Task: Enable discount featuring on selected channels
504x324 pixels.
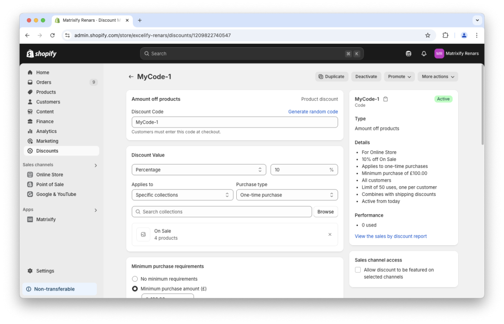Action: point(358,269)
